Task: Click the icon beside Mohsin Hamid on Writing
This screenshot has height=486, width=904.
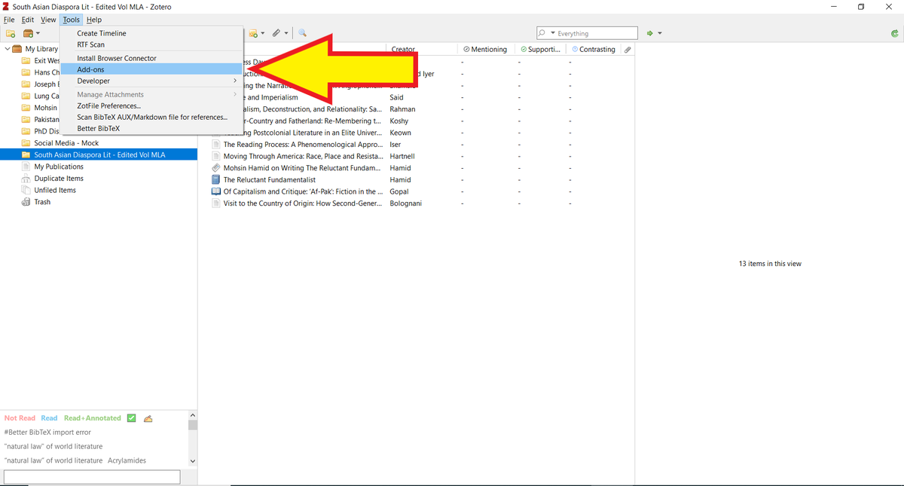Action: pyautogui.click(x=216, y=168)
